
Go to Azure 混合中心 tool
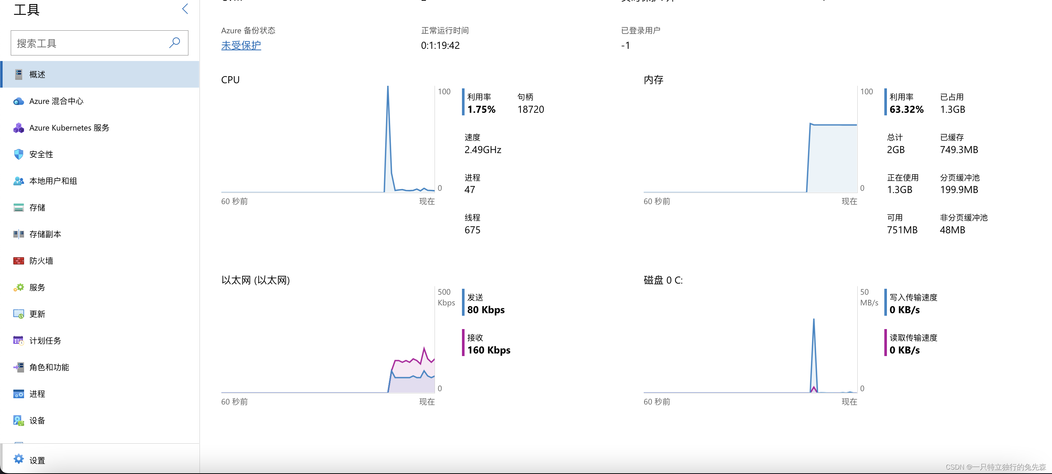(100, 101)
